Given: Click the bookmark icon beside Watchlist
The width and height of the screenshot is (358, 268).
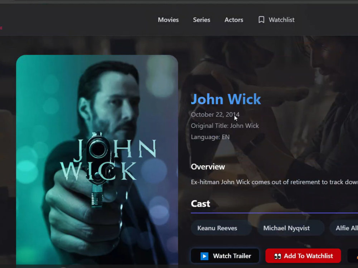Looking at the screenshot, I should tap(261, 20).
